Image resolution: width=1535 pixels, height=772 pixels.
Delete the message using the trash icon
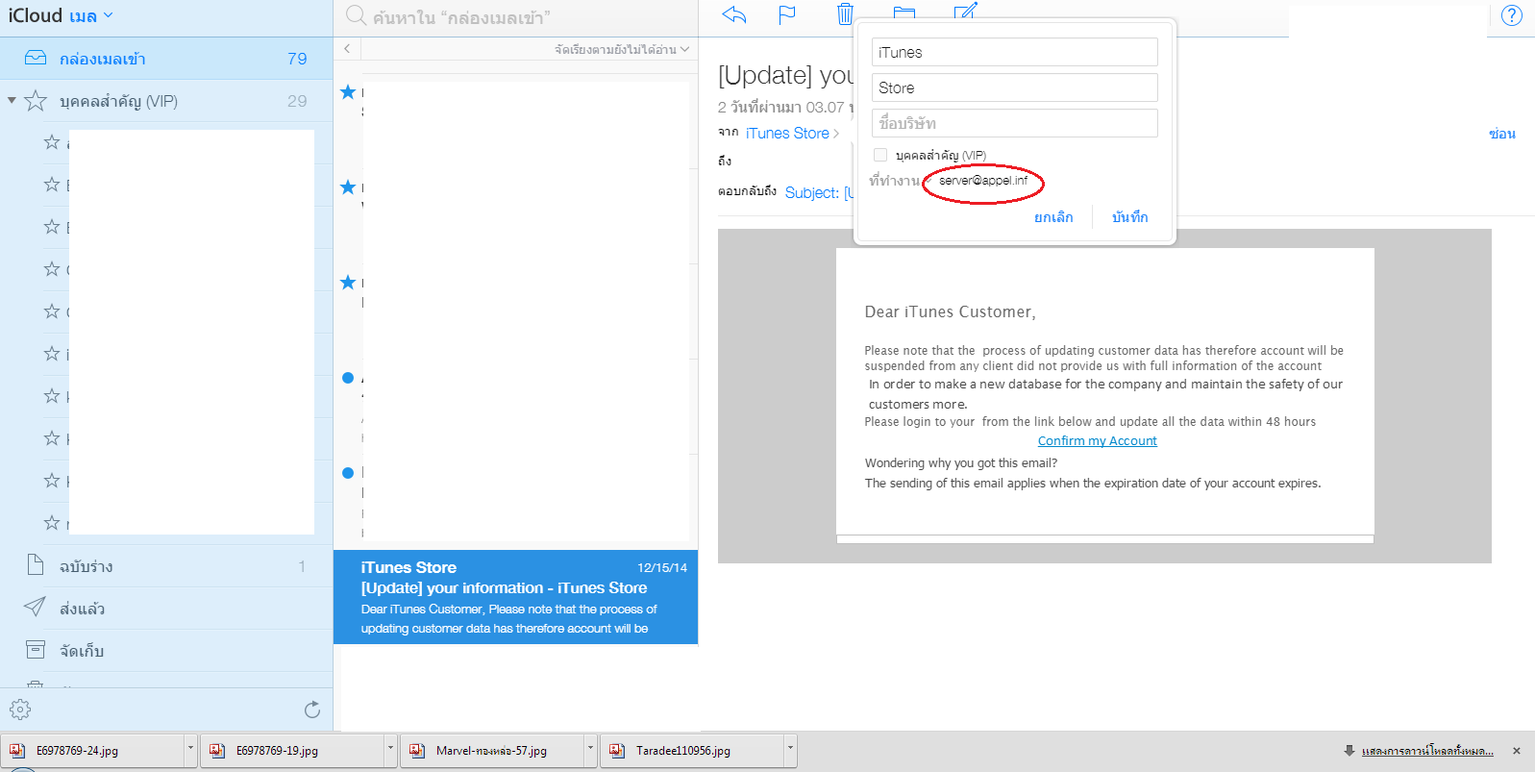(845, 13)
